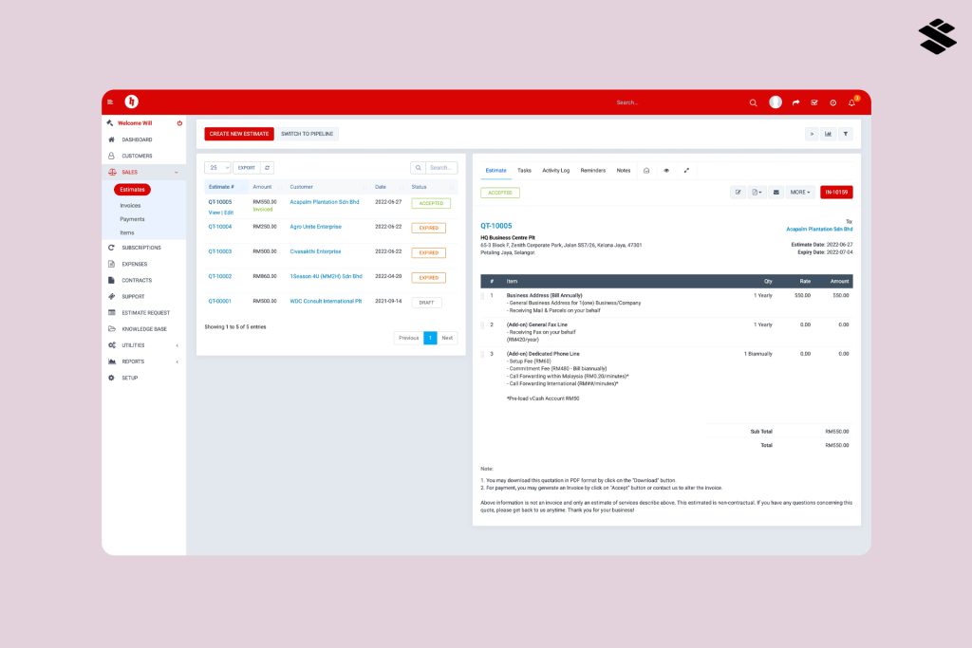Click the Contracts file icon in sidebar
The height and width of the screenshot is (648, 972).
point(112,280)
